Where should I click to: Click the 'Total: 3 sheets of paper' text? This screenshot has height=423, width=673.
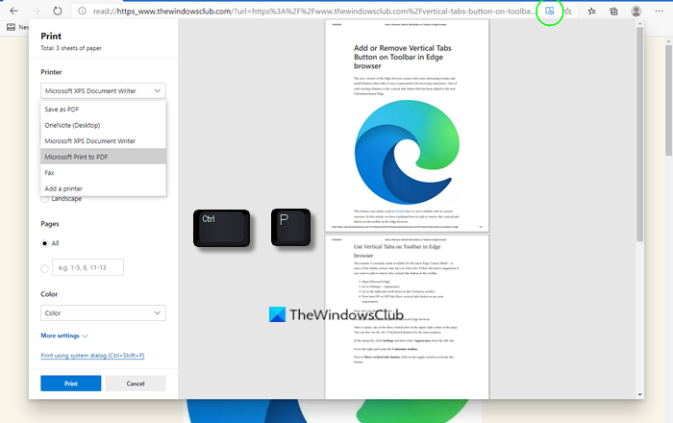(x=71, y=48)
